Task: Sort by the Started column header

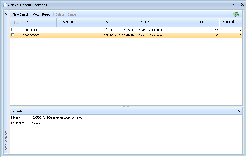Action: click(111, 22)
